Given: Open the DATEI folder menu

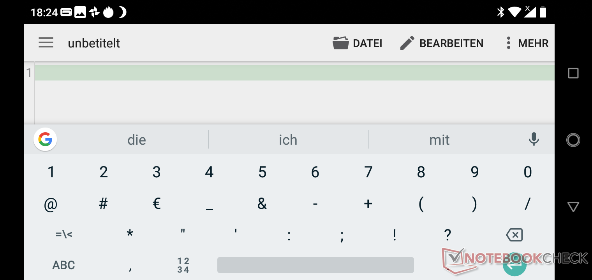Looking at the screenshot, I should 357,43.
